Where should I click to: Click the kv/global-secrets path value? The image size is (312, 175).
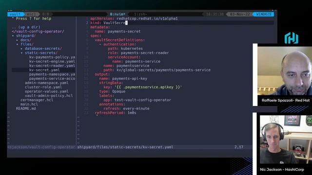coord(164,70)
